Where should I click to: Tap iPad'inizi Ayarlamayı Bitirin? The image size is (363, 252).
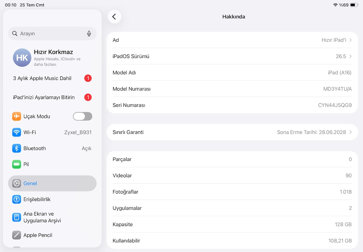[x=52, y=97]
